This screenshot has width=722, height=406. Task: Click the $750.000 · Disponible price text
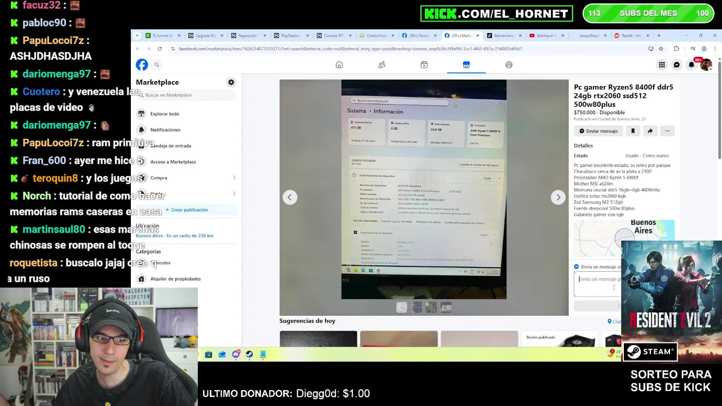tap(599, 113)
